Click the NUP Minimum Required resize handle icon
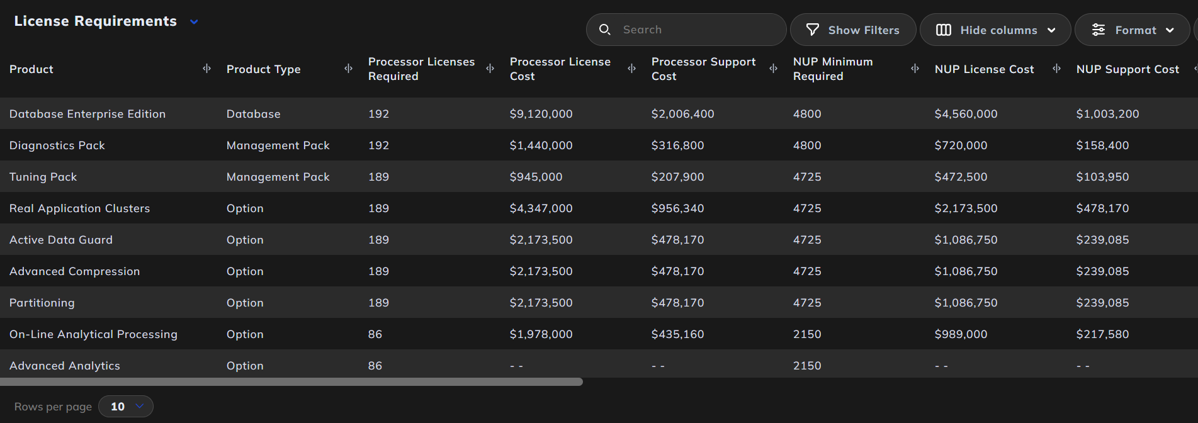 pyautogui.click(x=915, y=69)
